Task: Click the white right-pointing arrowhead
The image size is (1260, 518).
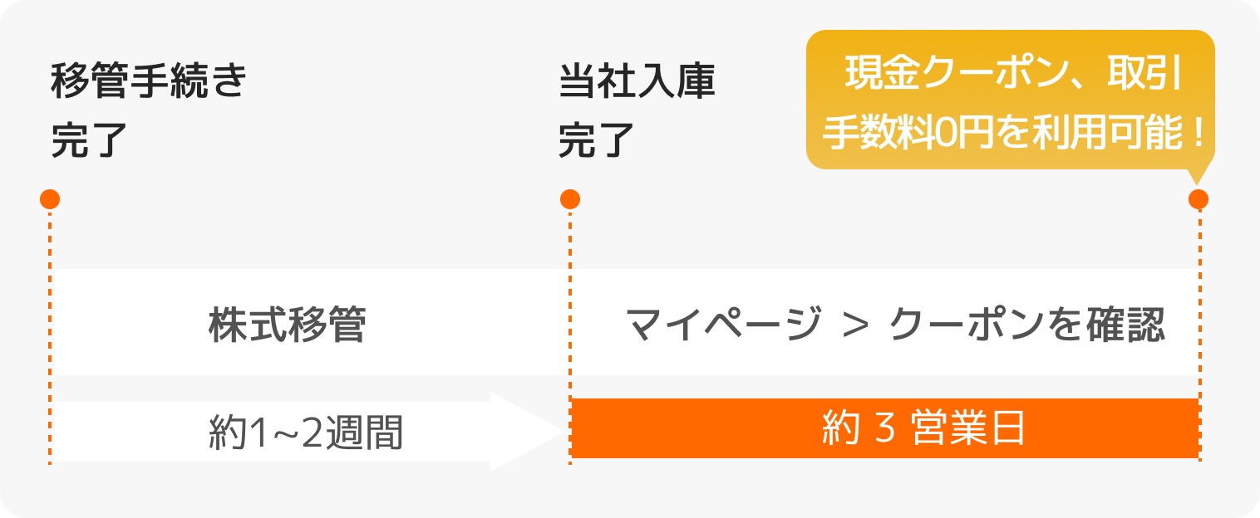Action: coord(524,432)
